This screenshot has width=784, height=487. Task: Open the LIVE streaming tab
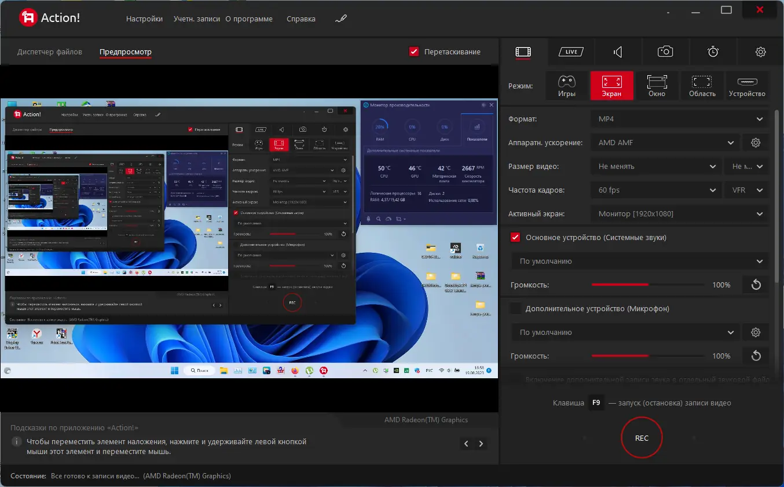click(571, 51)
